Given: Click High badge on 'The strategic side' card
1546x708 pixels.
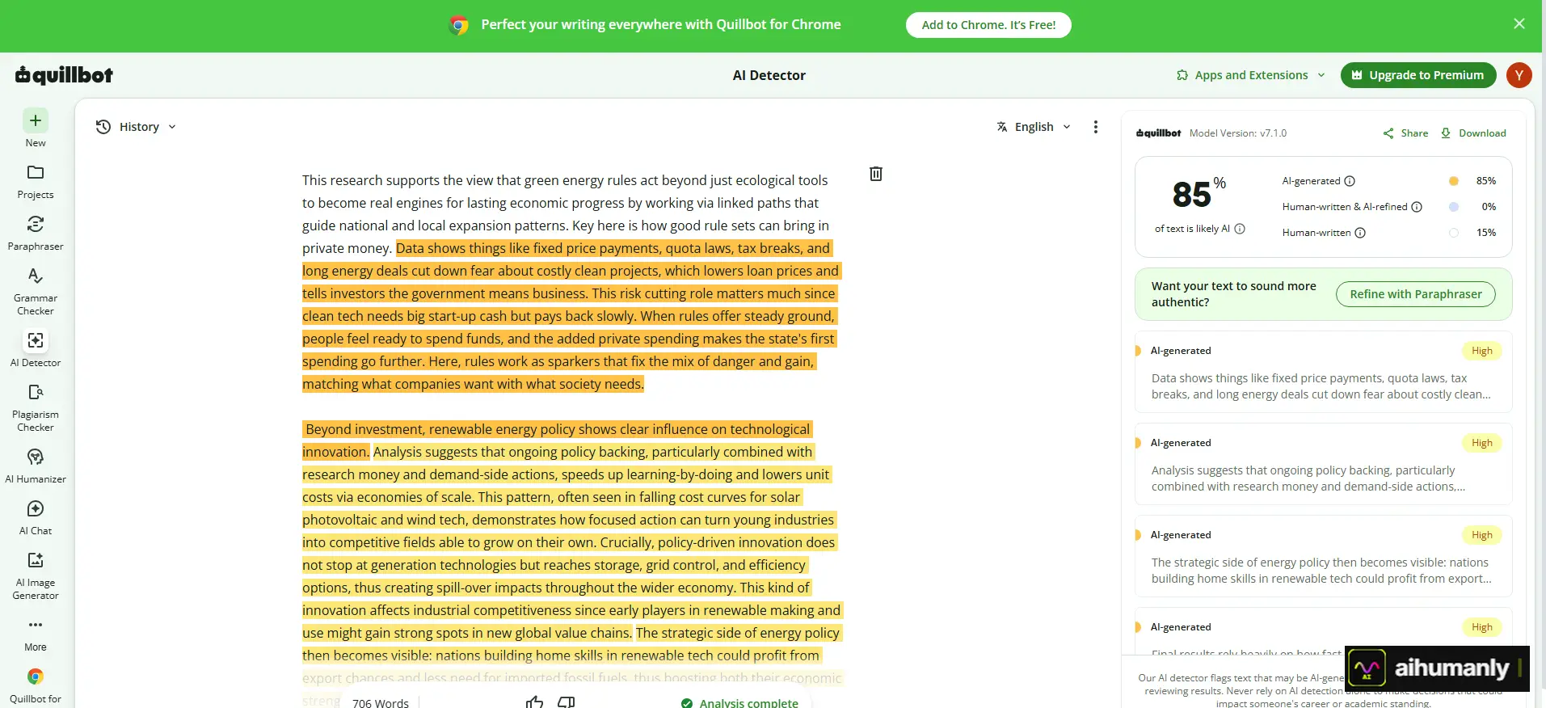Looking at the screenshot, I should 1481,535.
